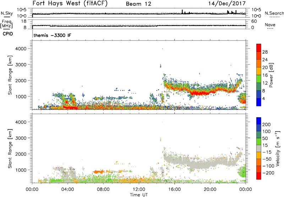The image size is (284, 197).
Task: Click the 'themis -3300 IF' text
Action: (52, 35)
